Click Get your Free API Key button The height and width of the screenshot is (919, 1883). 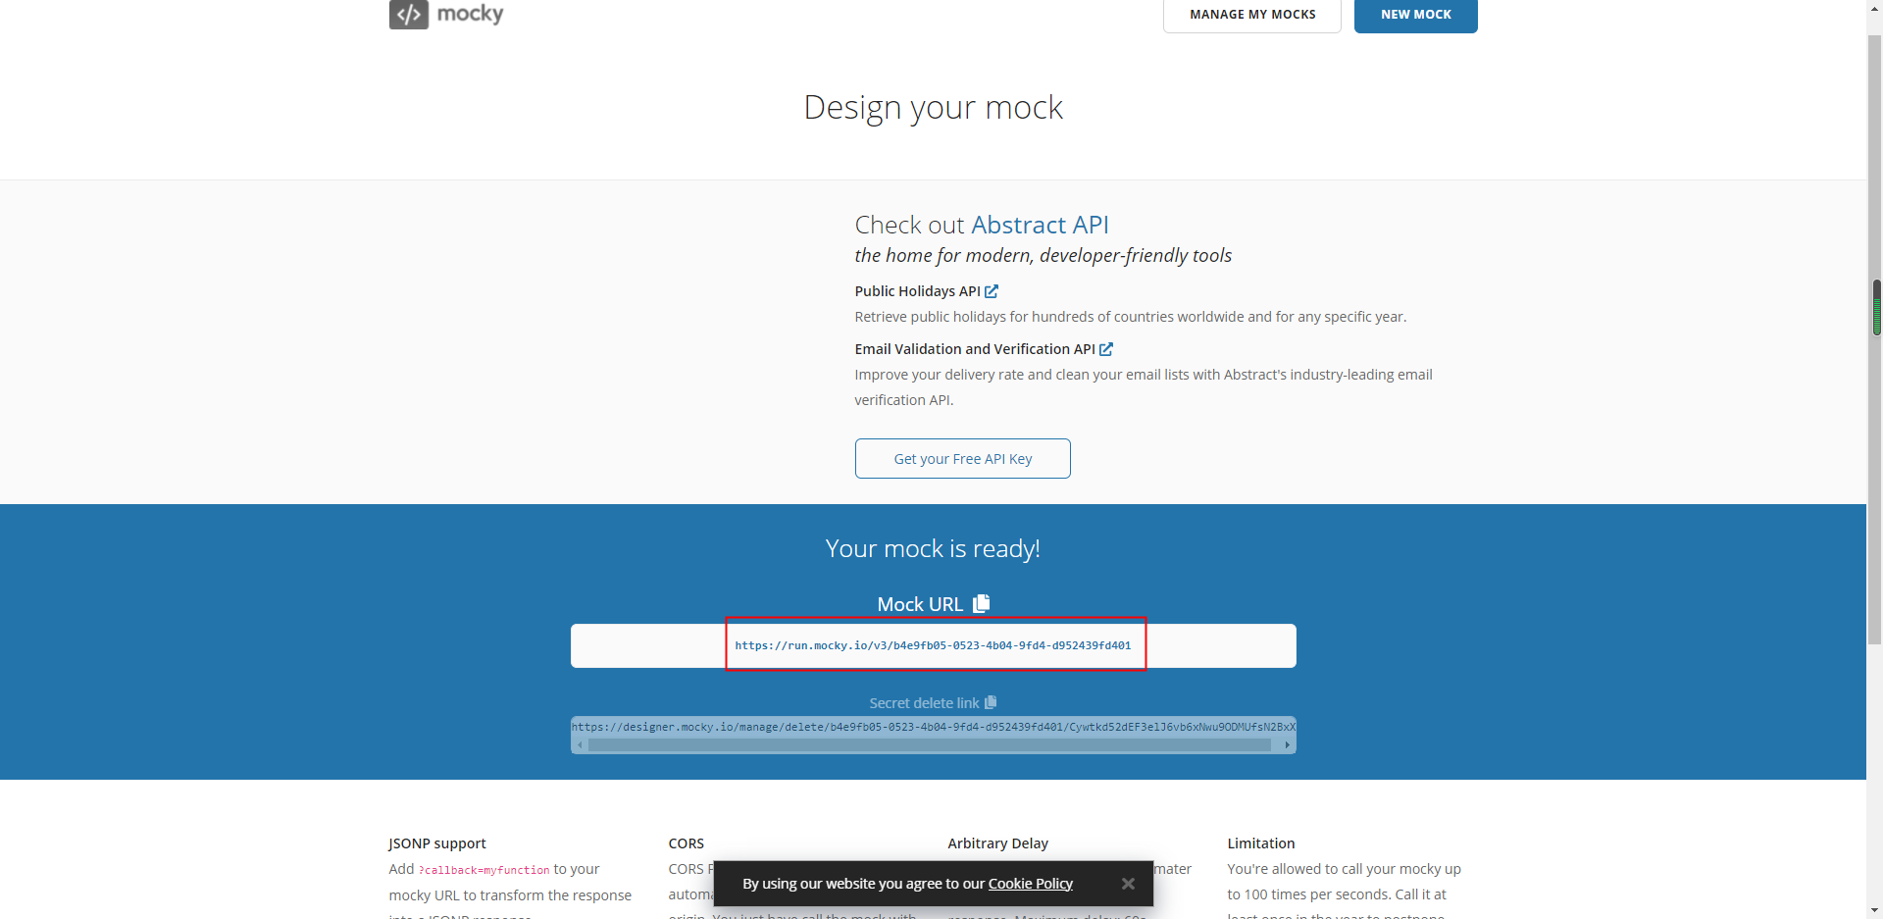coord(962,459)
